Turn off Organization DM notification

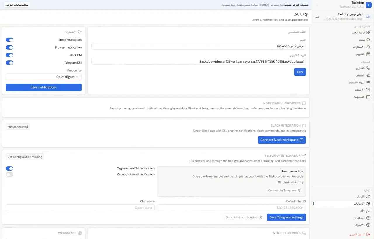click(10, 168)
